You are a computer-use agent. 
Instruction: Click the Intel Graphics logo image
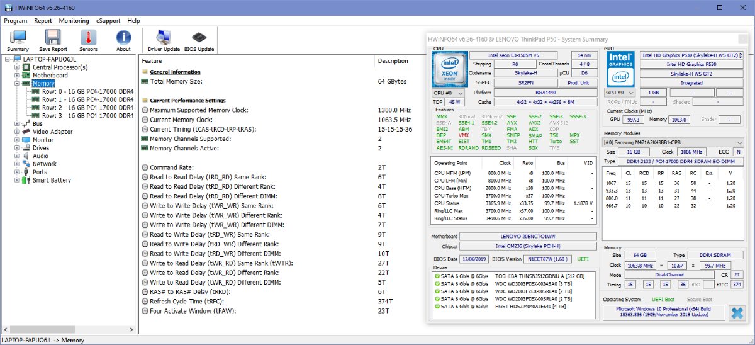click(x=620, y=69)
